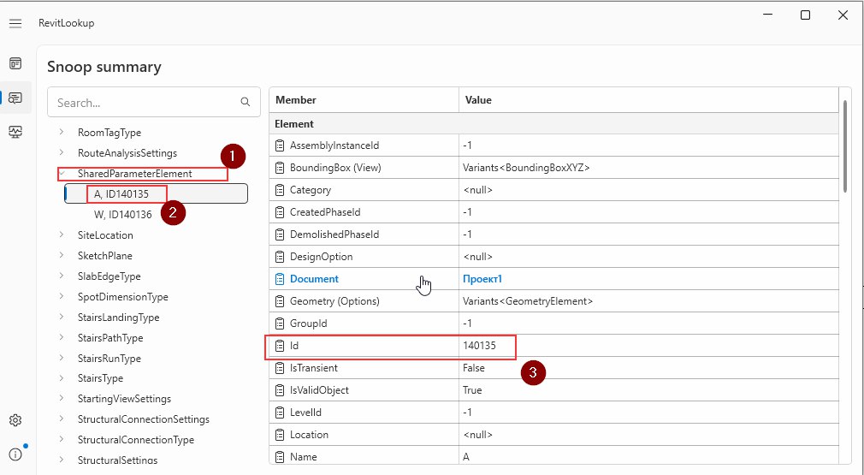Viewport: 864px width, 475px height.
Task: Maximize the RevitLookup window
Action: [x=805, y=15]
